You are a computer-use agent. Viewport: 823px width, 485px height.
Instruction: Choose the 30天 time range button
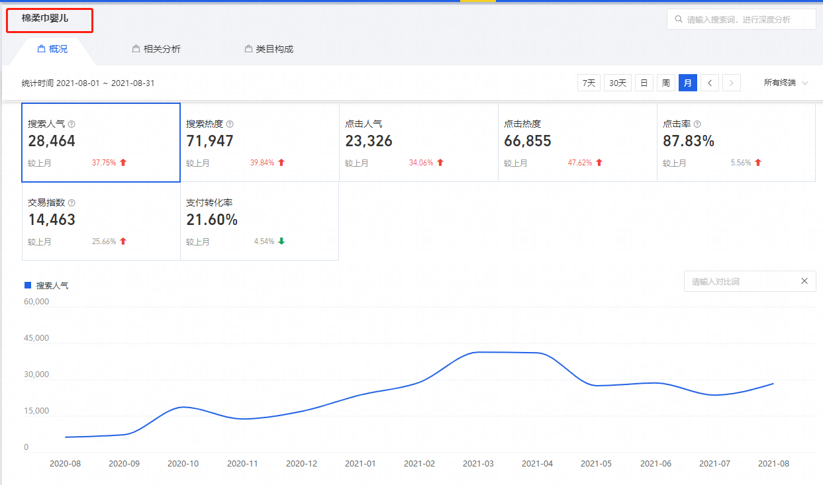(617, 83)
